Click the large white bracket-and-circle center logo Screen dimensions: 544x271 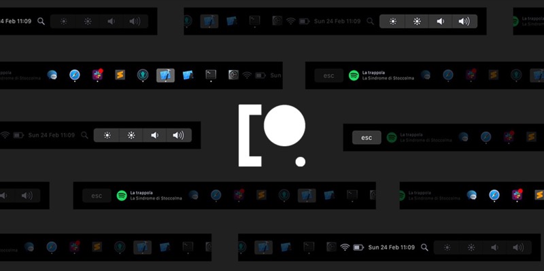tap(272, 136)
